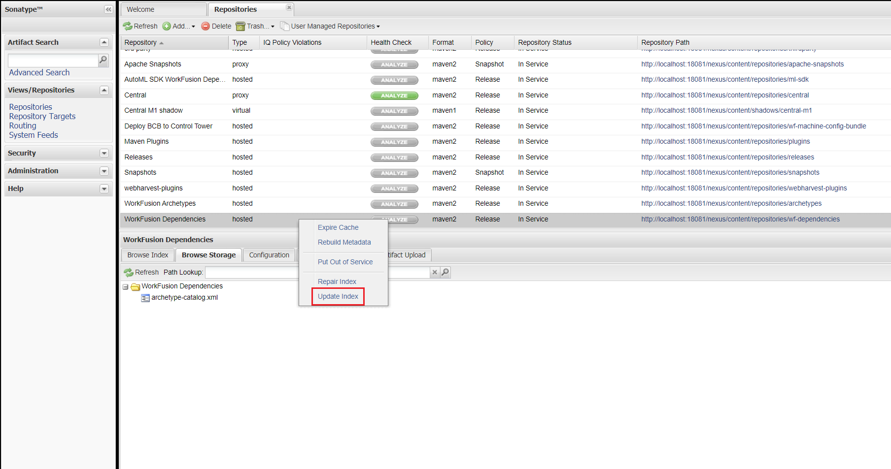The height and width of the screenshot is (469, 891).
Task: Open the Browse Storage tab
Action: click(x=208, y=255)
